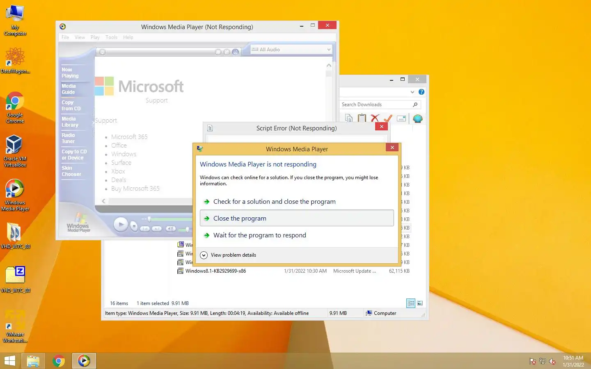
Task: Open the Play menu in Media Player
Action: coord(95,37)
